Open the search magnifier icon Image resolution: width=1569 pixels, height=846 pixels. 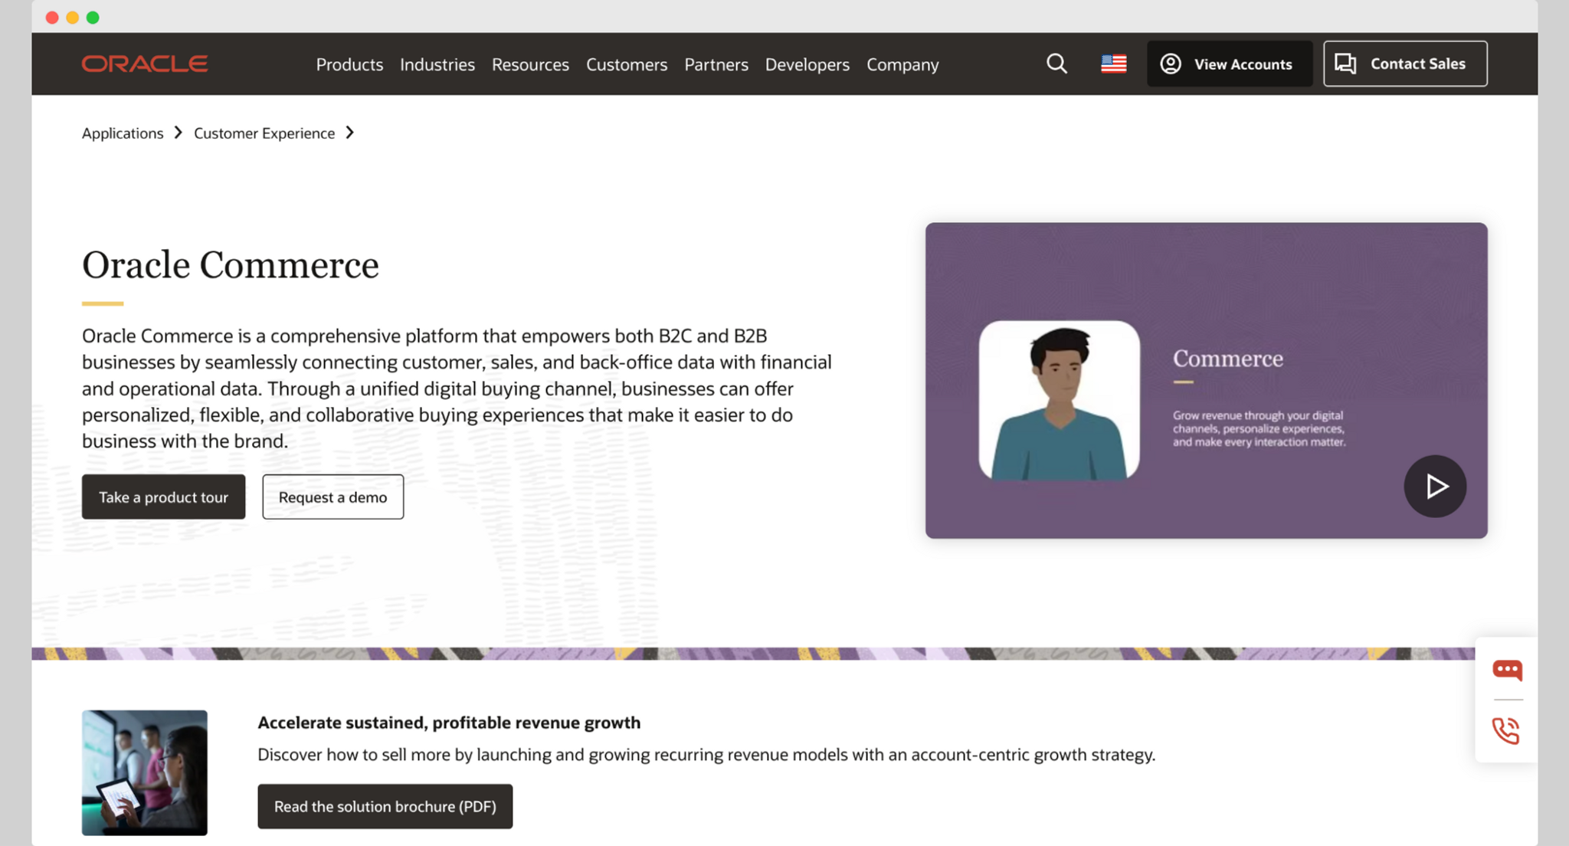point(1056,64)
